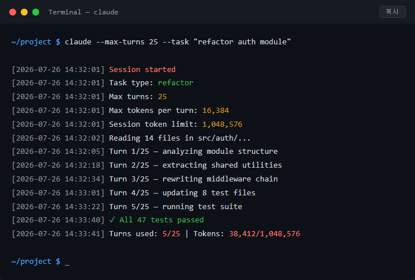415x280 pixels.
Task: Click the red close window dot
Action: 13,12
